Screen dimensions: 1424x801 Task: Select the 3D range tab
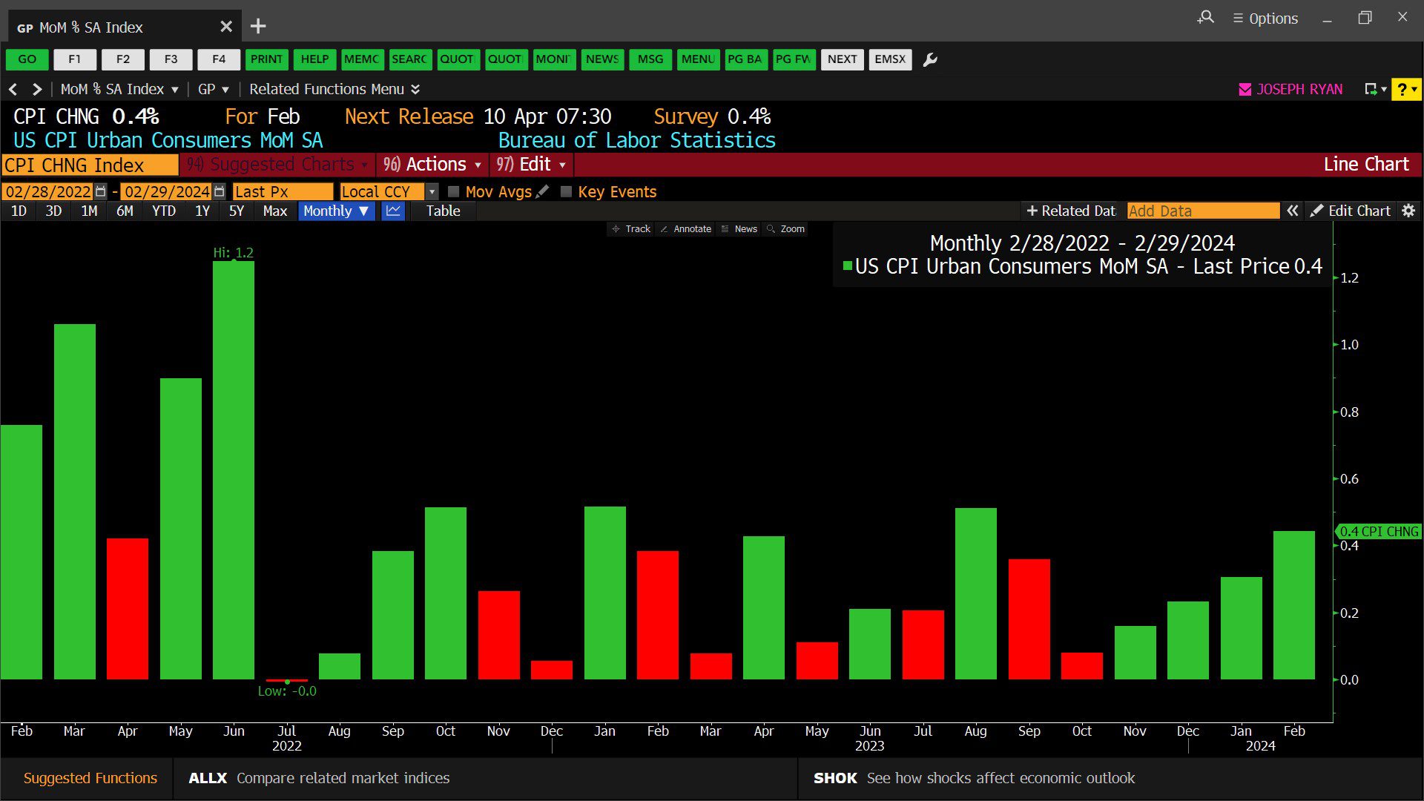pyautogui.click(x=53, y=211)
